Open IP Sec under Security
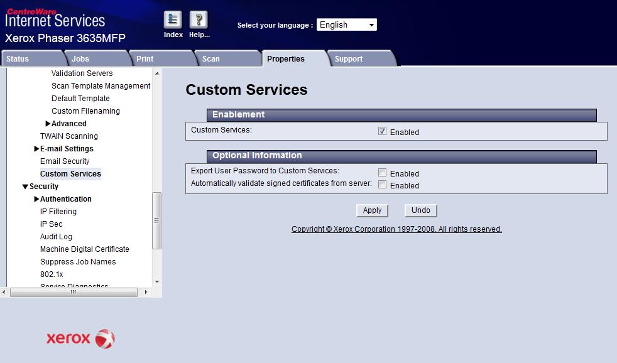The image size is (617, 363). [x=51, y=224]
